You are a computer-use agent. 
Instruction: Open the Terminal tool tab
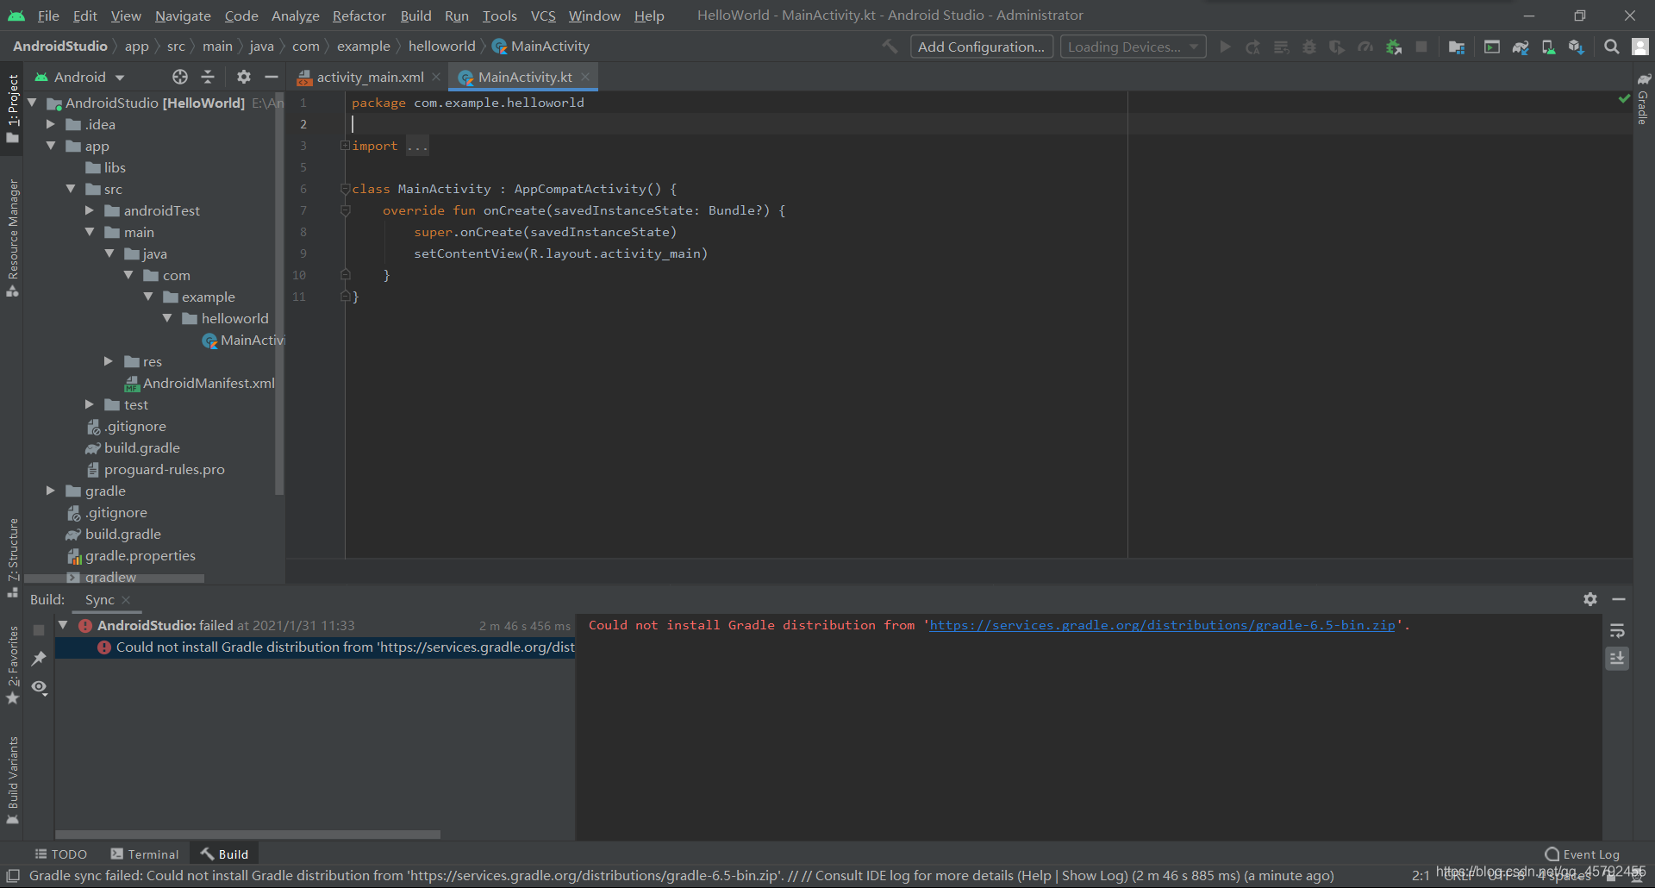[x=145, y=854]
